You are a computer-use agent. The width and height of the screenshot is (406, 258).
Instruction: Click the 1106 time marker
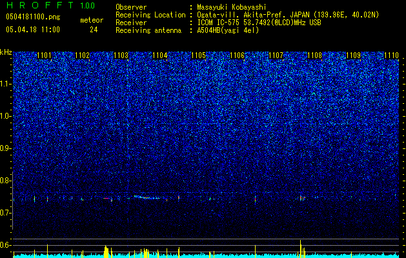(237, 55)
